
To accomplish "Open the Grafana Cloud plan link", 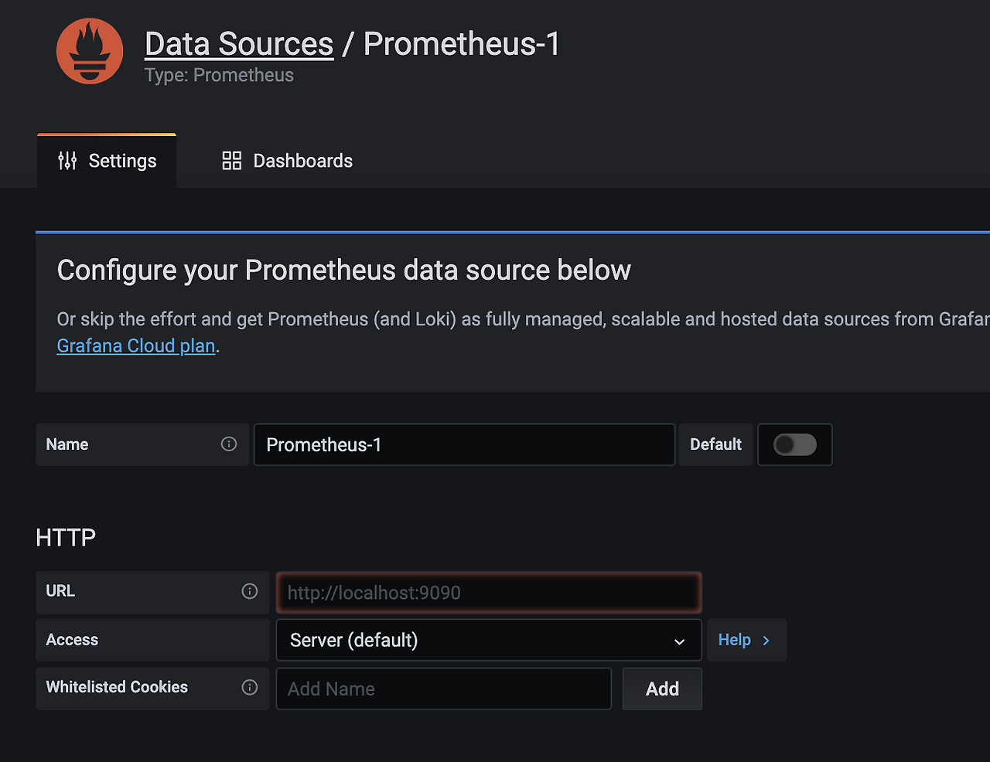I will [136, 345].
